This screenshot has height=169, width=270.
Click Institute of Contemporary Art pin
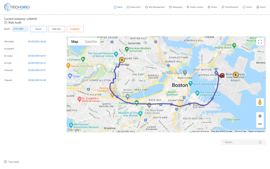pos(198,93)
